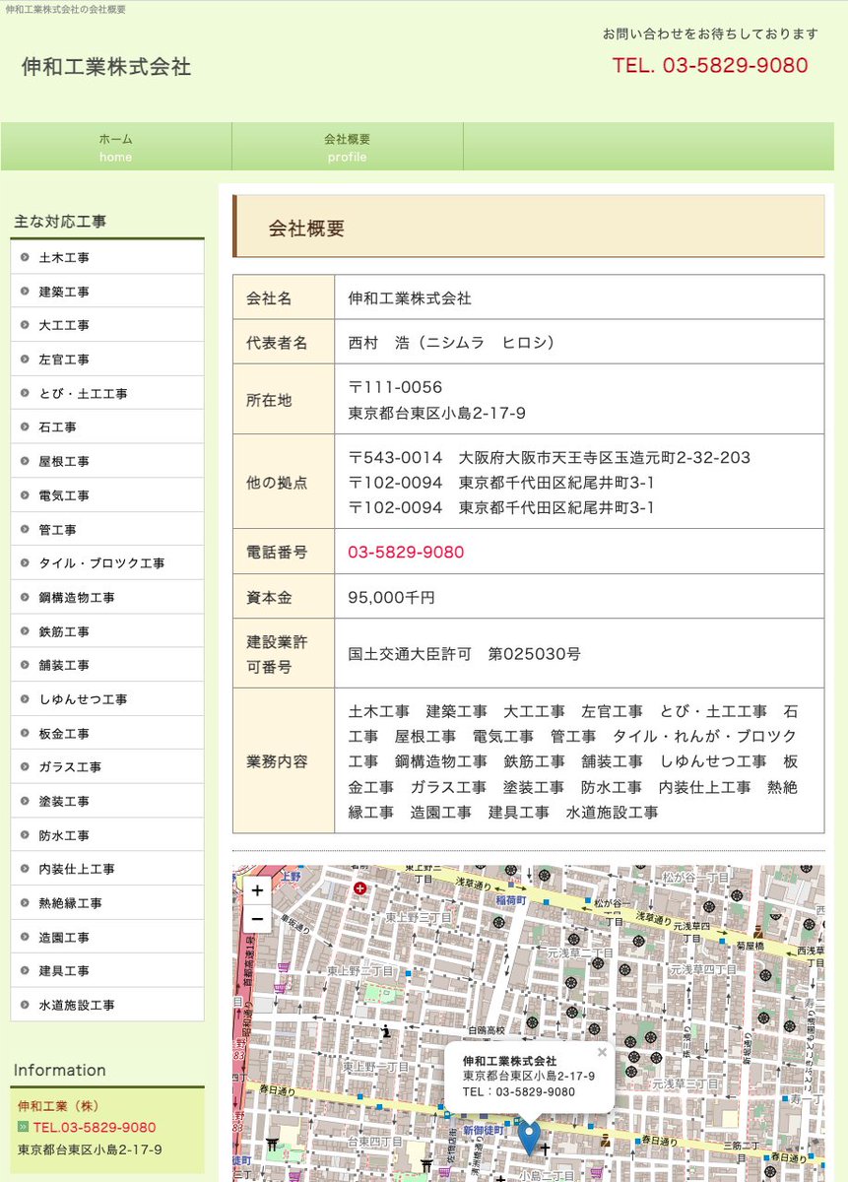Select 熱絶縁工事 in sidebar
The width and height of the screenshot is (848, 1182).
pos(107,903)
